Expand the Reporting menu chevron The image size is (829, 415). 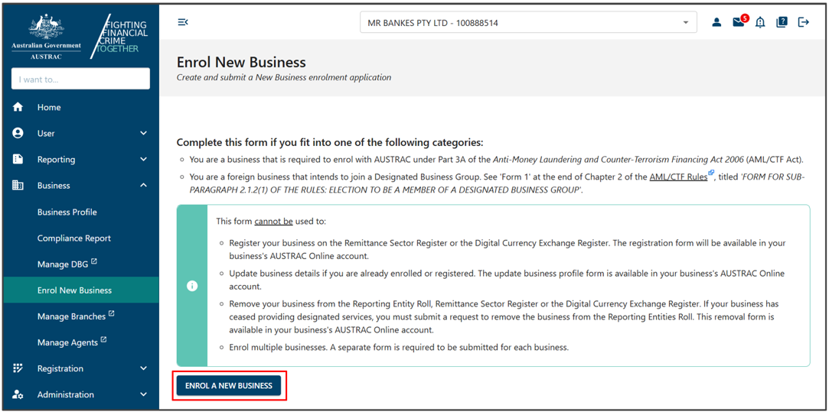(143, 159)
